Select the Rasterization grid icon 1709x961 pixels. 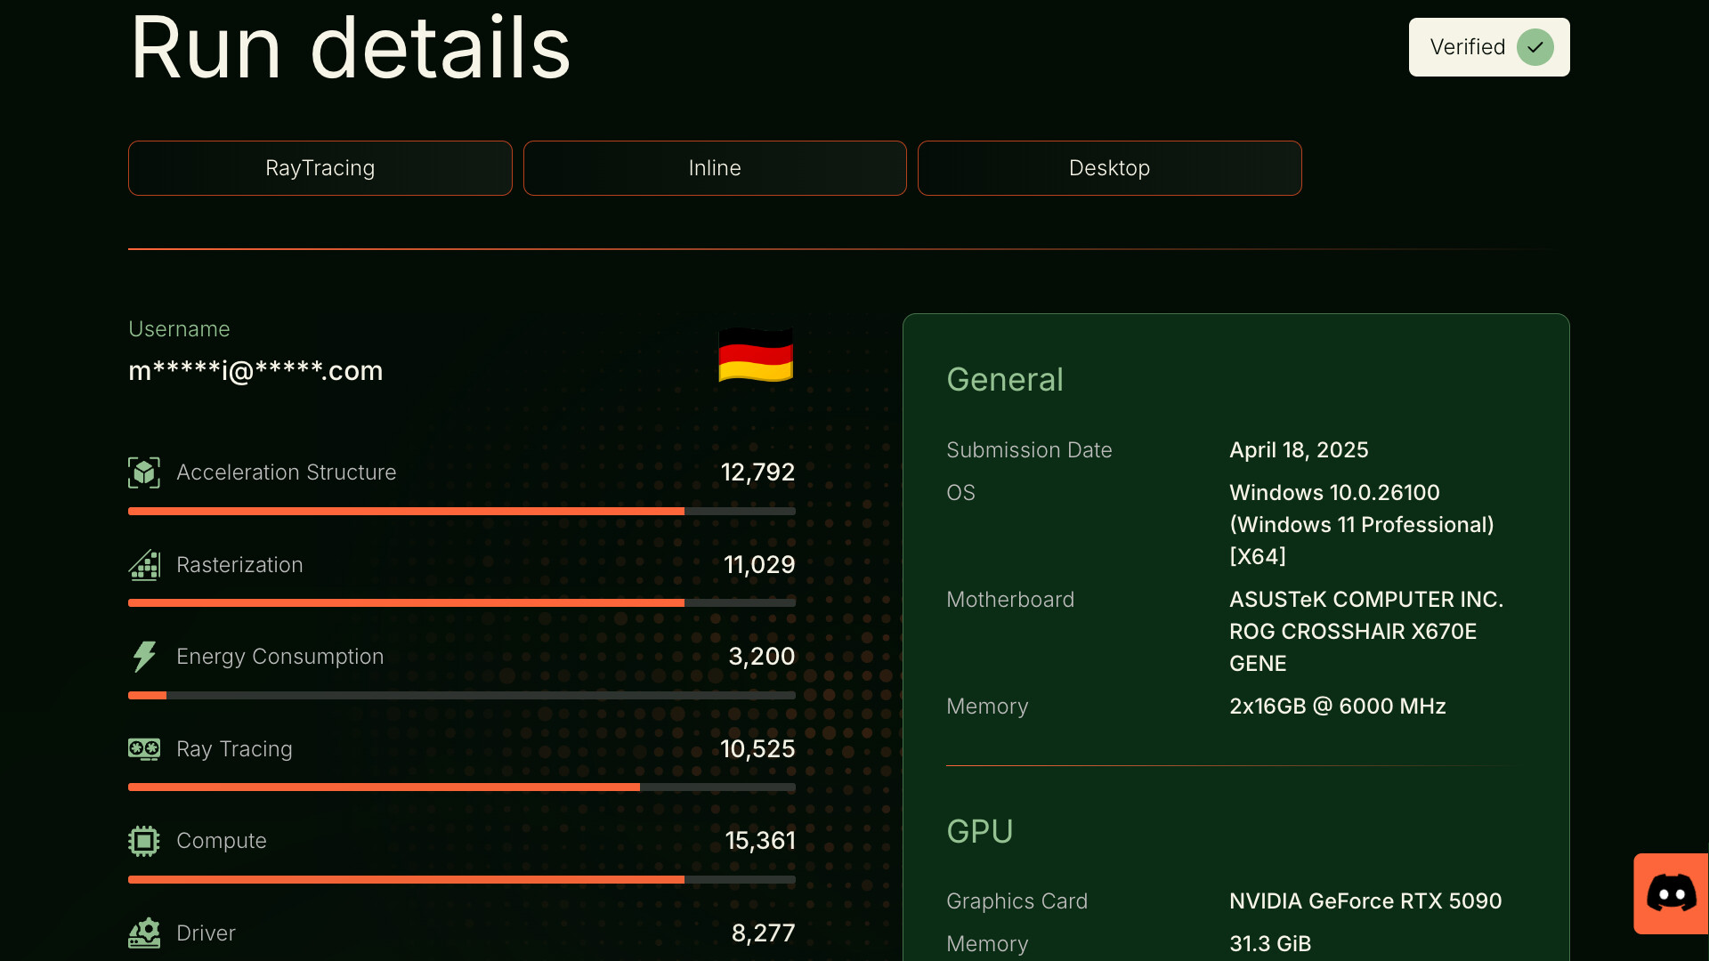tap(143, 565)
